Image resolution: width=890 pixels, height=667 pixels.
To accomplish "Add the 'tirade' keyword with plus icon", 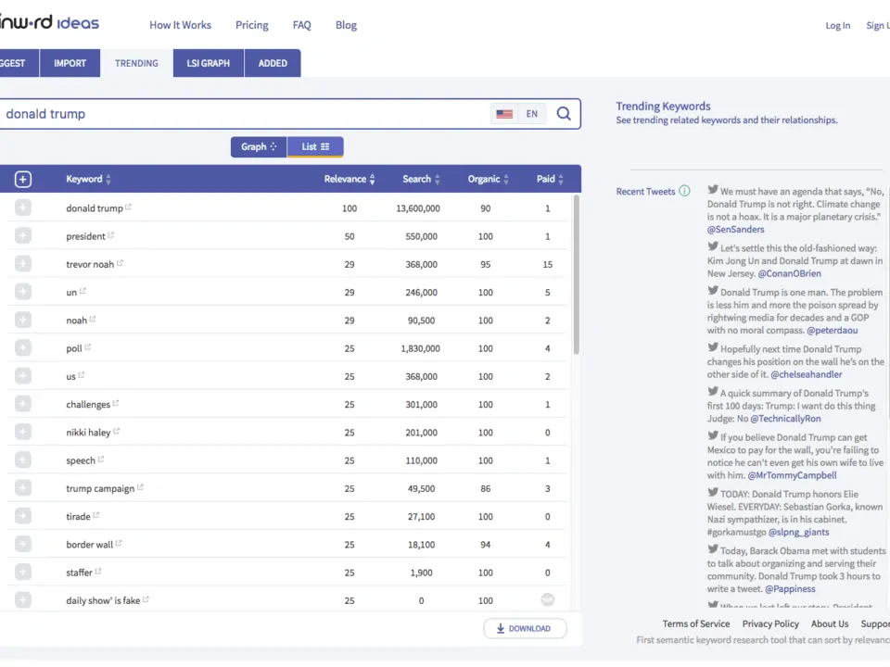I will pyautogui.click(x=22, y=517).
